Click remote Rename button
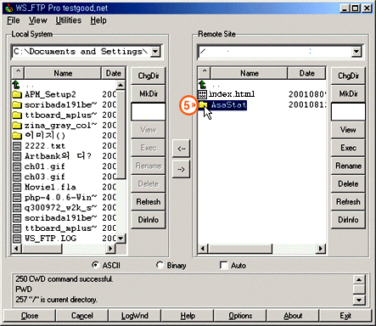This screenshot has height=326, width=376. pyautogui.click(x=348, y=166)
